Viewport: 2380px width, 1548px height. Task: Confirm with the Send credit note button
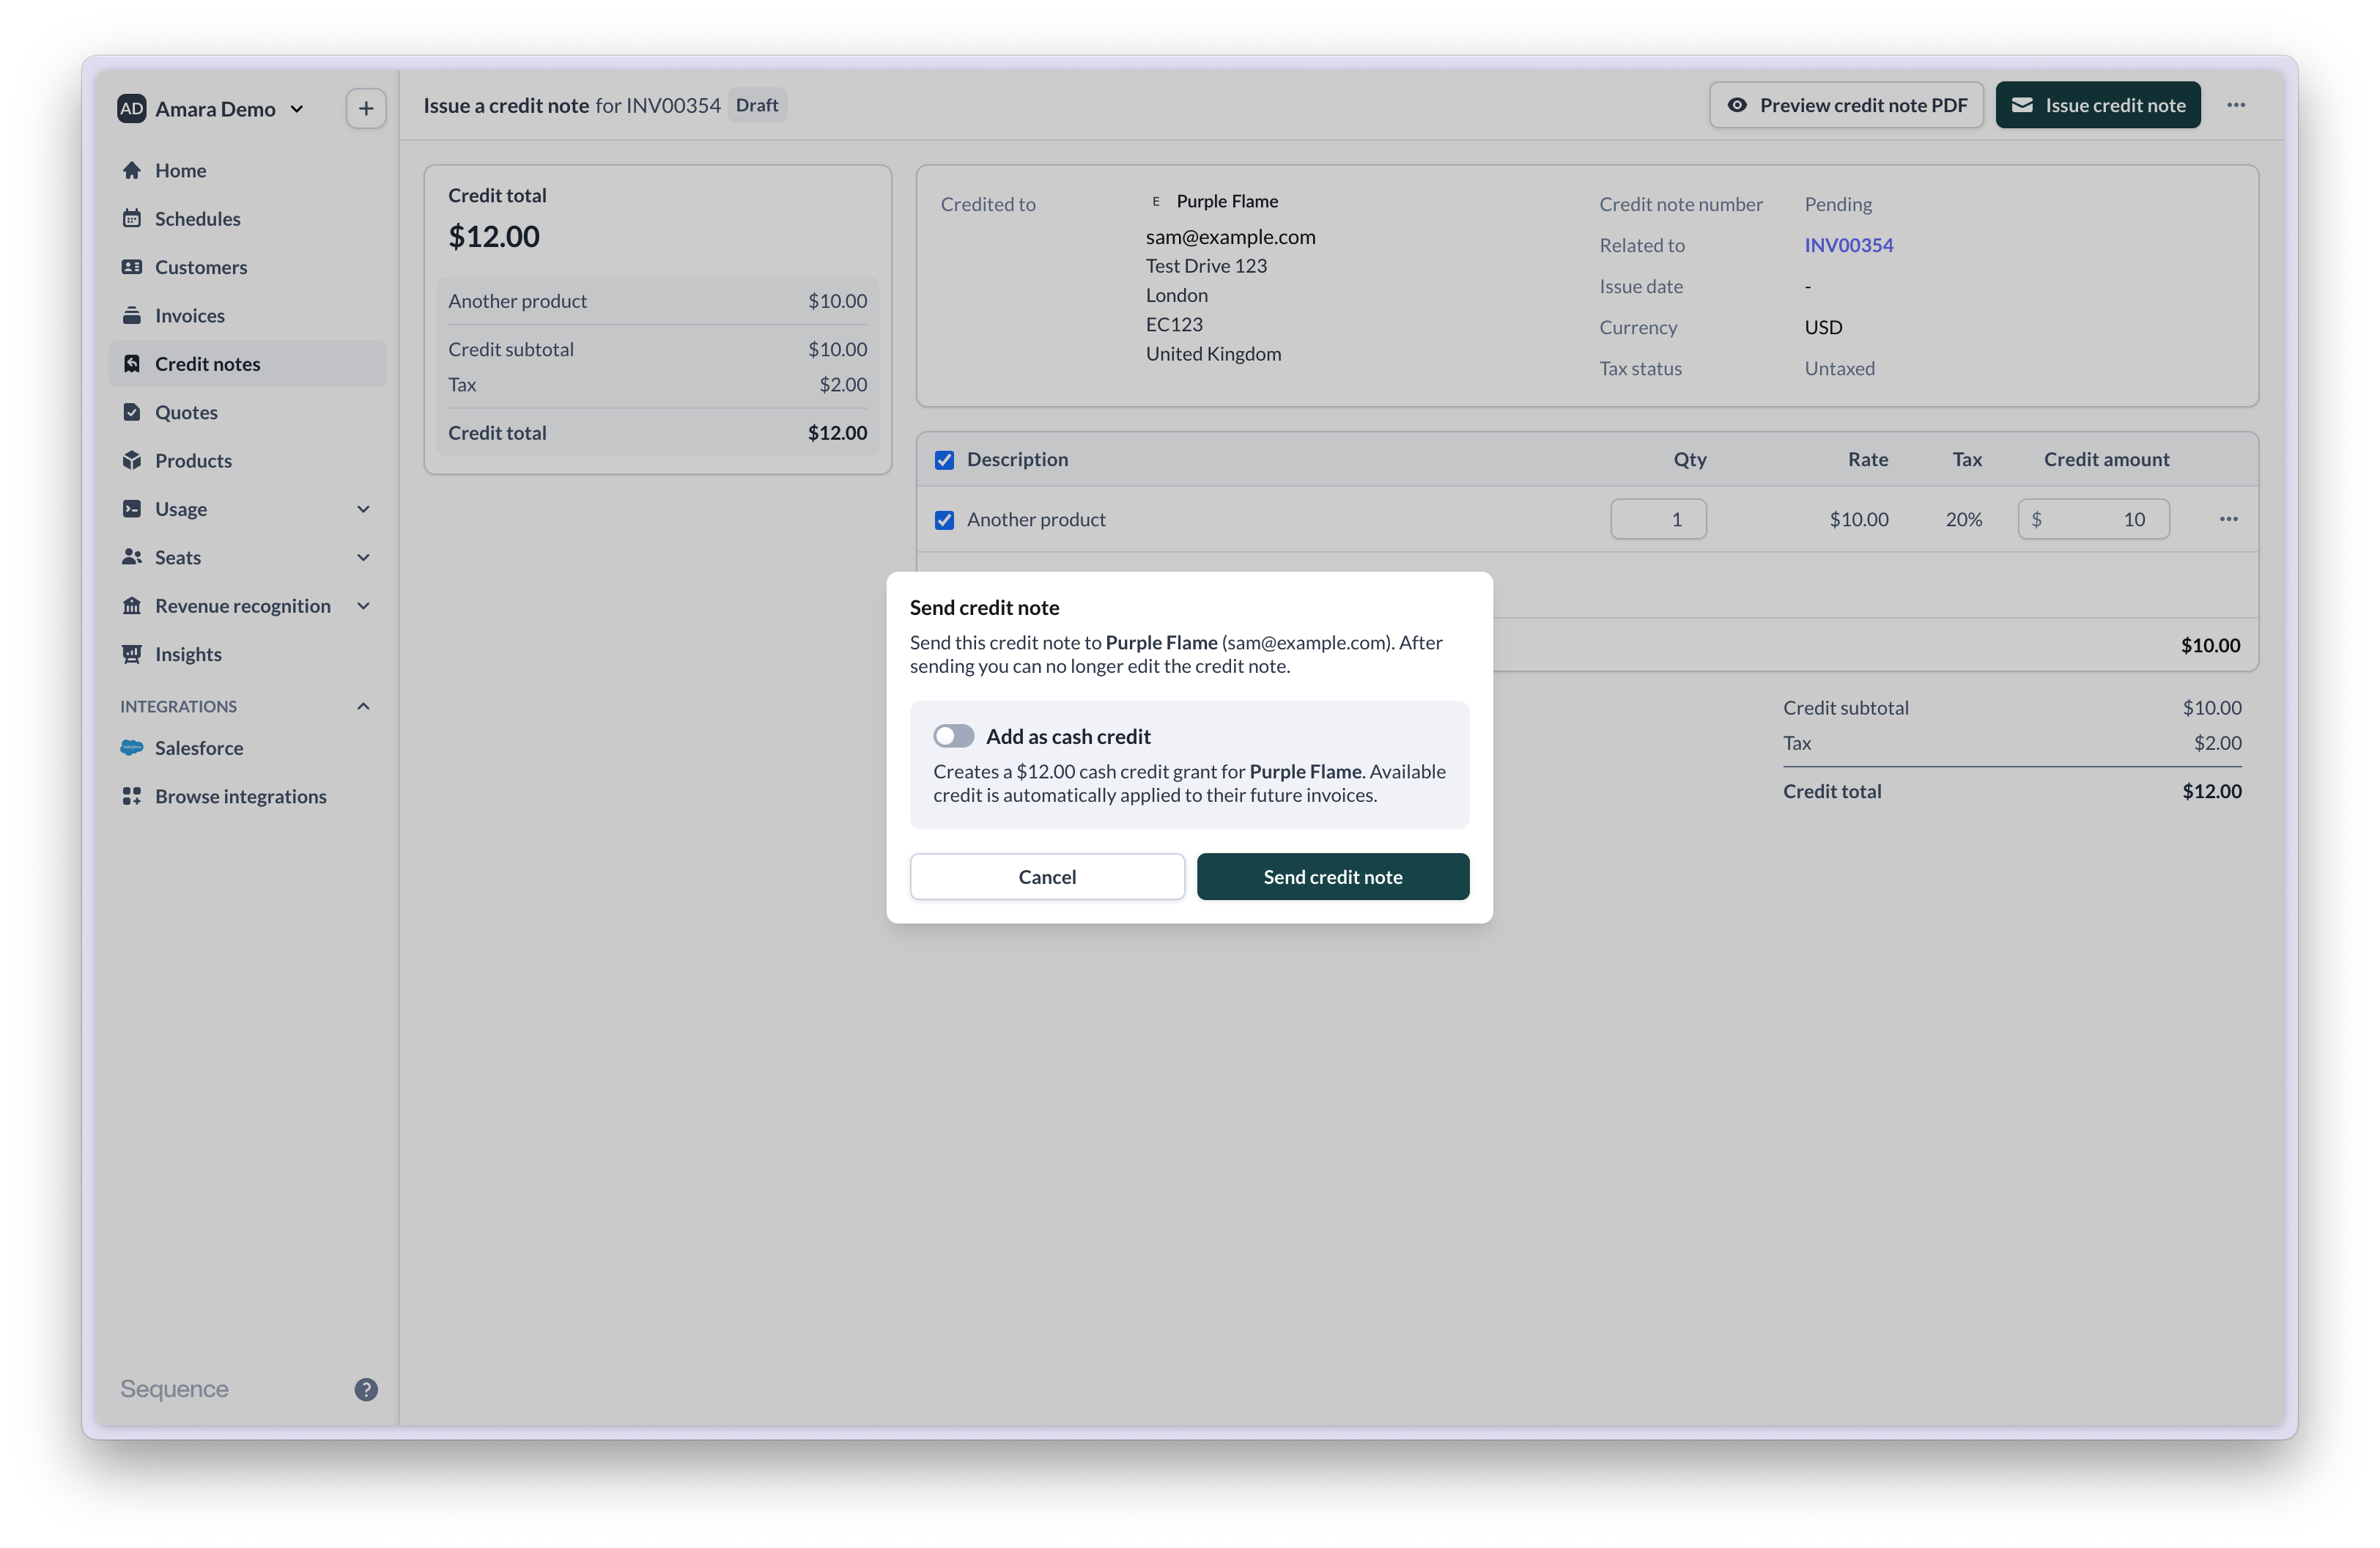coord(1332,877)
